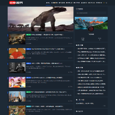Click blue category tag beside red-robed figure
The width and height of the screenshot is (115, 115).
(x=28, y=49)
